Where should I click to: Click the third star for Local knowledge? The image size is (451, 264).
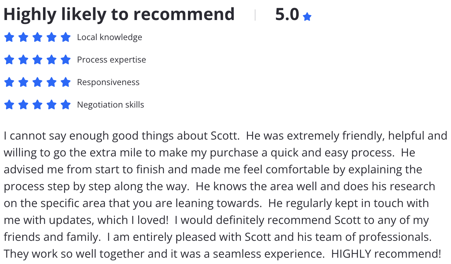(x=37, y=37)
